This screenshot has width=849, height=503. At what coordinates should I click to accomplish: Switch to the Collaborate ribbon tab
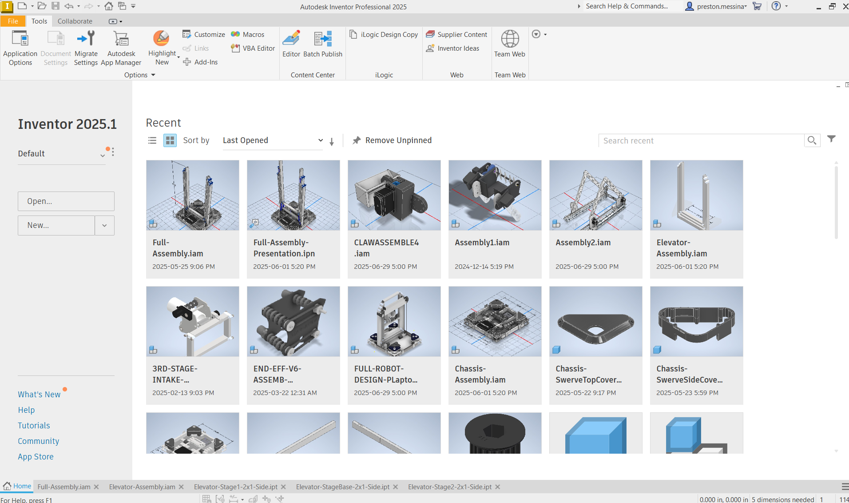pos(75,21)
